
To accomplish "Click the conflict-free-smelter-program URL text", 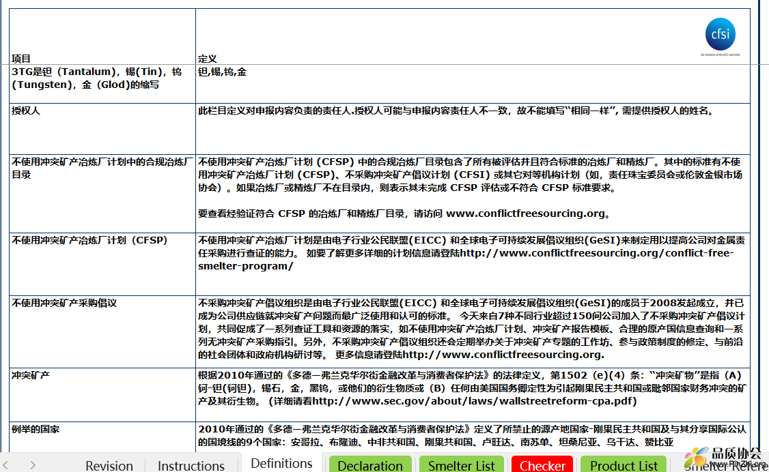I will (x=465, y=259).
